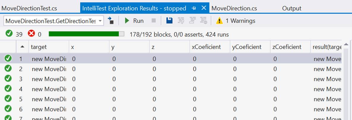Click the Suppress icon with minus circle
The height and width of the screenshot is (120, 352).
click(203, 21)
